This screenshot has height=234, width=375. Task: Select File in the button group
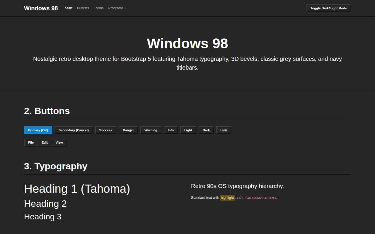[x=31, y=142]
